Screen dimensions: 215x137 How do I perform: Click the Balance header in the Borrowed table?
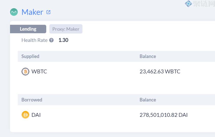point(148,100)
